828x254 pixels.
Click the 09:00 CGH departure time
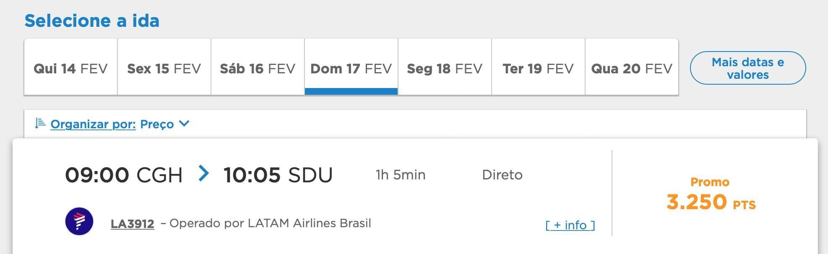pyautogui.click(x=124, y=175)
